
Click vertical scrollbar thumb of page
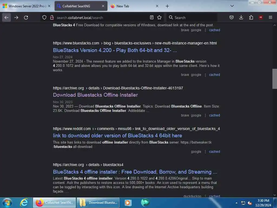tap(275, 79)
